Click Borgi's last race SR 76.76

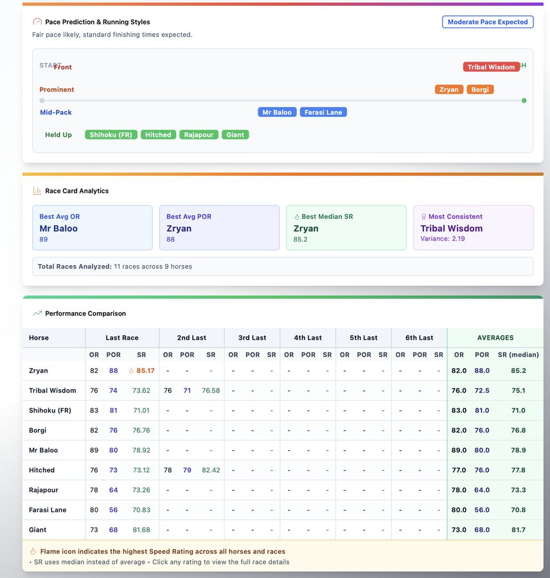141,430
